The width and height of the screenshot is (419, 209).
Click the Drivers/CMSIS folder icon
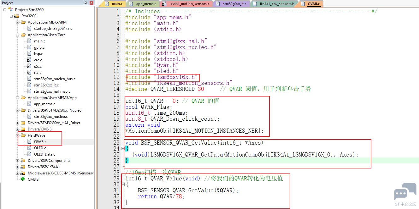coord(23,129)
